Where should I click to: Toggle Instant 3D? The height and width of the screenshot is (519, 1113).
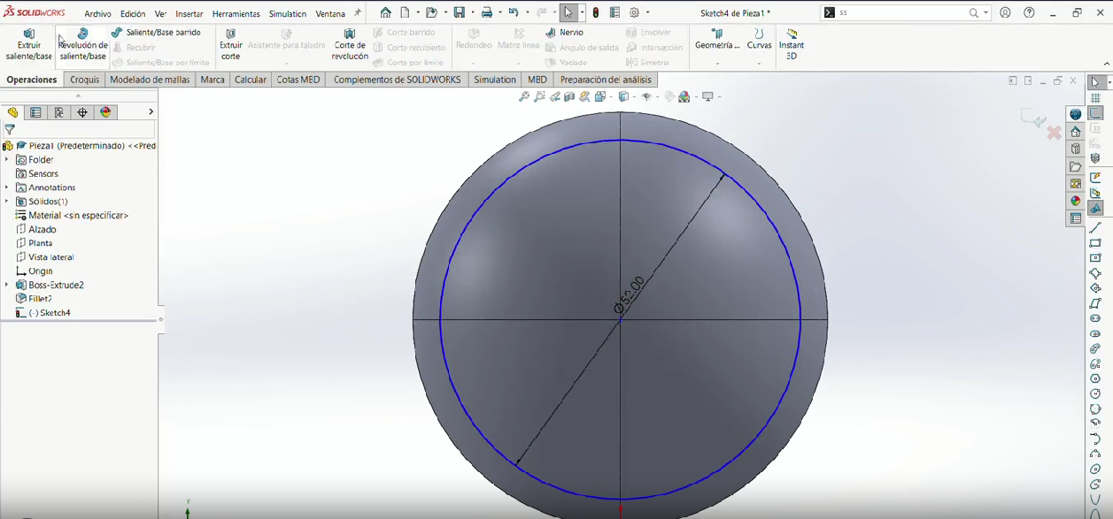[792, 44]
